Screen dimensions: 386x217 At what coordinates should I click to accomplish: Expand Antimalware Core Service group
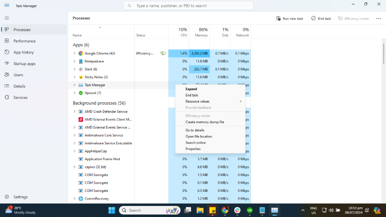(x=74, y=136)
